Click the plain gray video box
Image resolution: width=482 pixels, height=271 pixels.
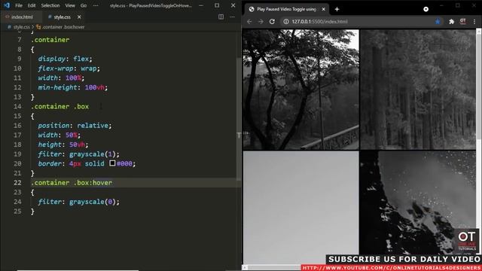300,207
